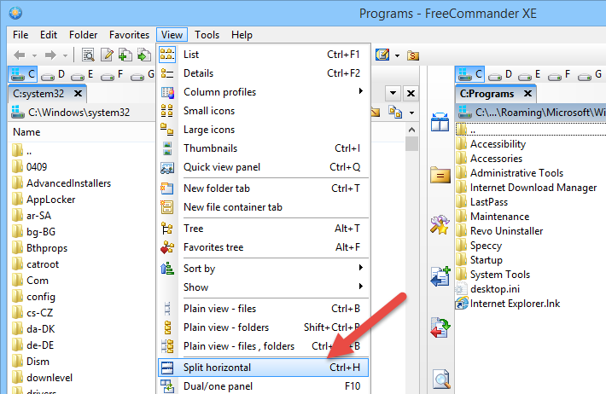Expand the Show submenu
Viewport: 606px width, 394px height.
click(263, 287)
